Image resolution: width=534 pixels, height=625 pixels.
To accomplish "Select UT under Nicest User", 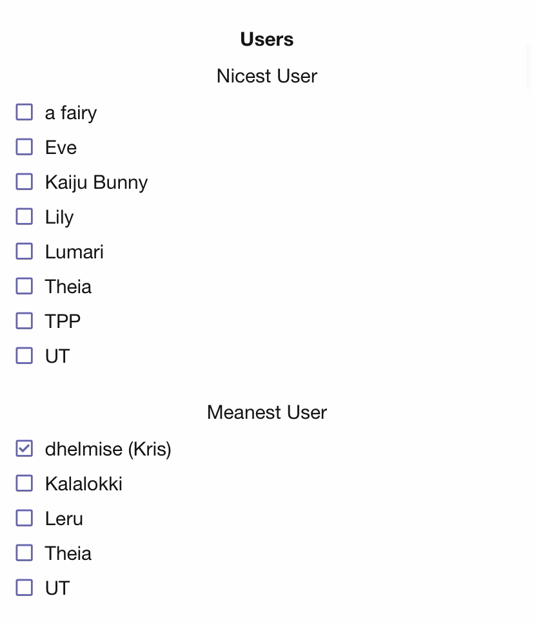I will coord(25,356).
